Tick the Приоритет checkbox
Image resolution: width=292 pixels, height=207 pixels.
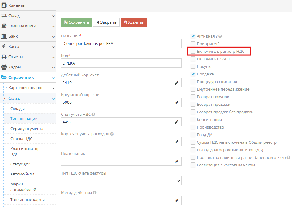(193, 44)
